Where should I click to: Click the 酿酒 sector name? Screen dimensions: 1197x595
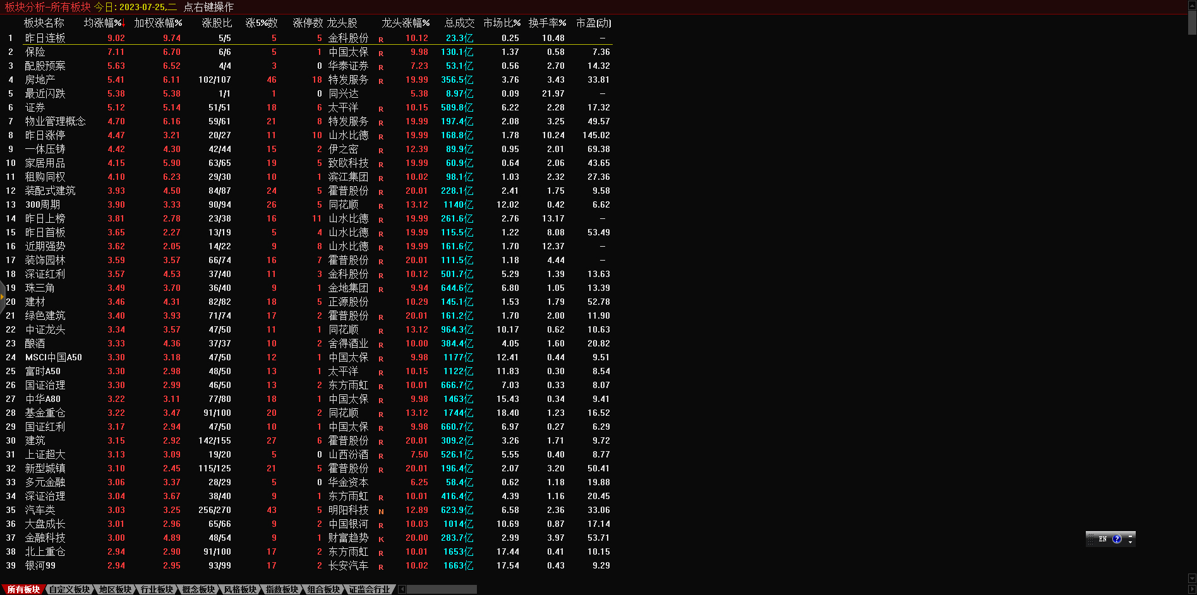pos(35,344)
